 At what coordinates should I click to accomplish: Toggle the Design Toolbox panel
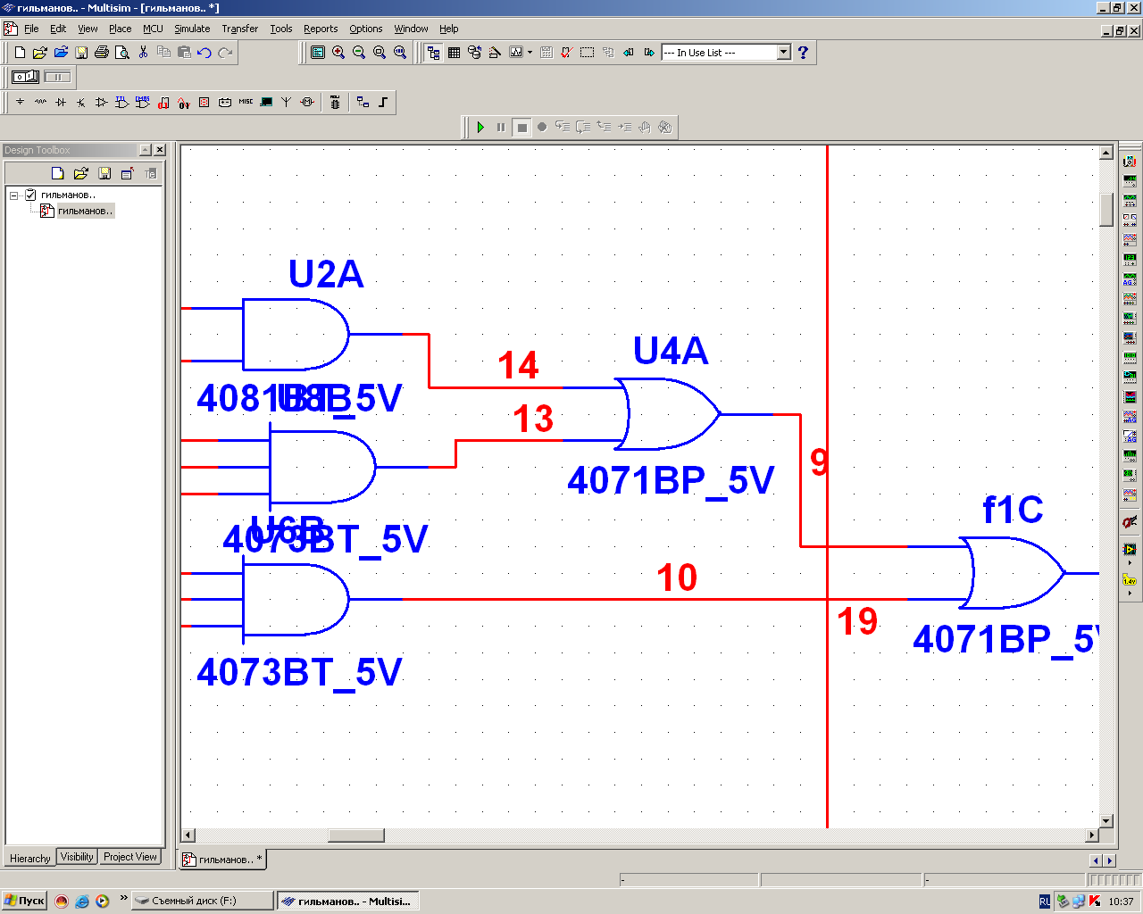coord(434,53)
